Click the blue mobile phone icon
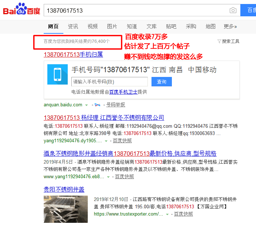Image resolution: width=256 pixels, height=225 pixels. 57,74
